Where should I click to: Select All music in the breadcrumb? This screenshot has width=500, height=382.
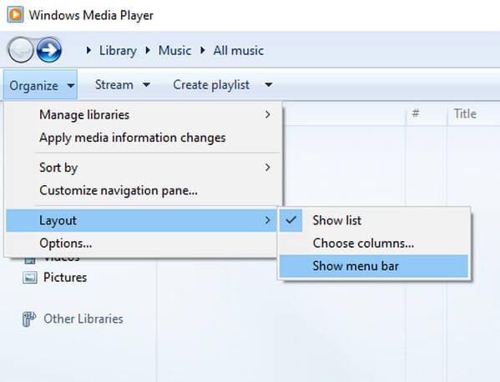(x=238, y=50)
